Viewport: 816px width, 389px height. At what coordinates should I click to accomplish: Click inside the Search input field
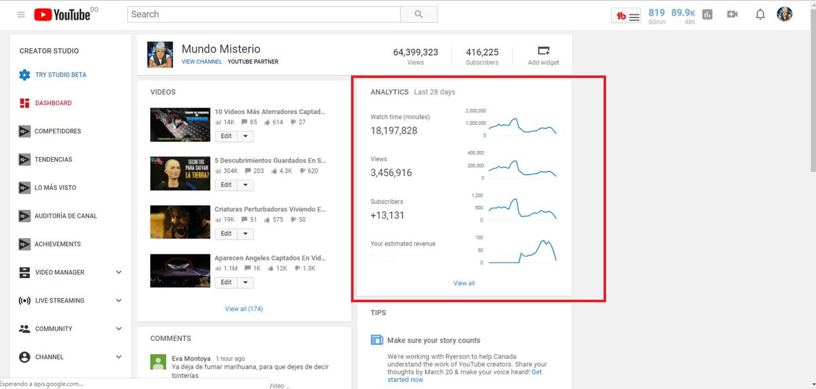[x=264, y=14]
